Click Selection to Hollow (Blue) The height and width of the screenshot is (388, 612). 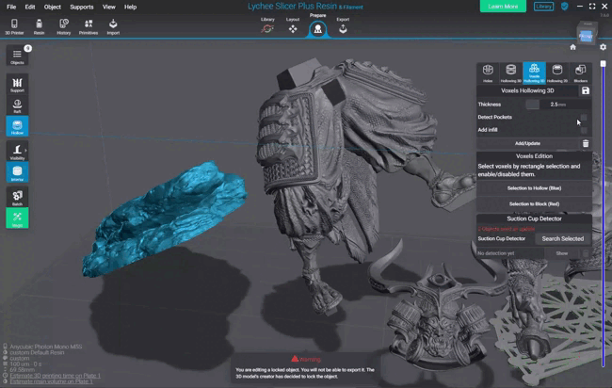[534, 188]
